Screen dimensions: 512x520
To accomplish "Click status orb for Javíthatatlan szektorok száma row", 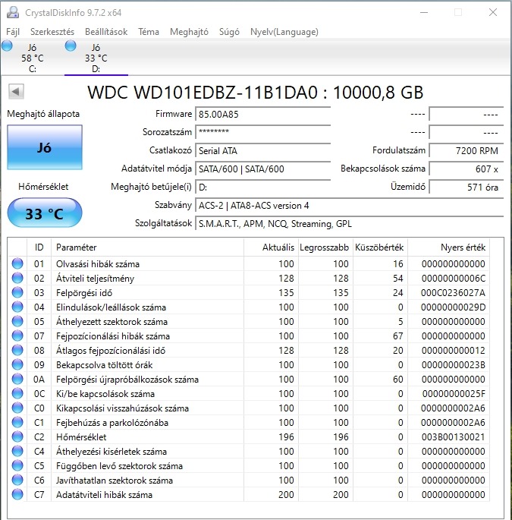I will (17, 480).
